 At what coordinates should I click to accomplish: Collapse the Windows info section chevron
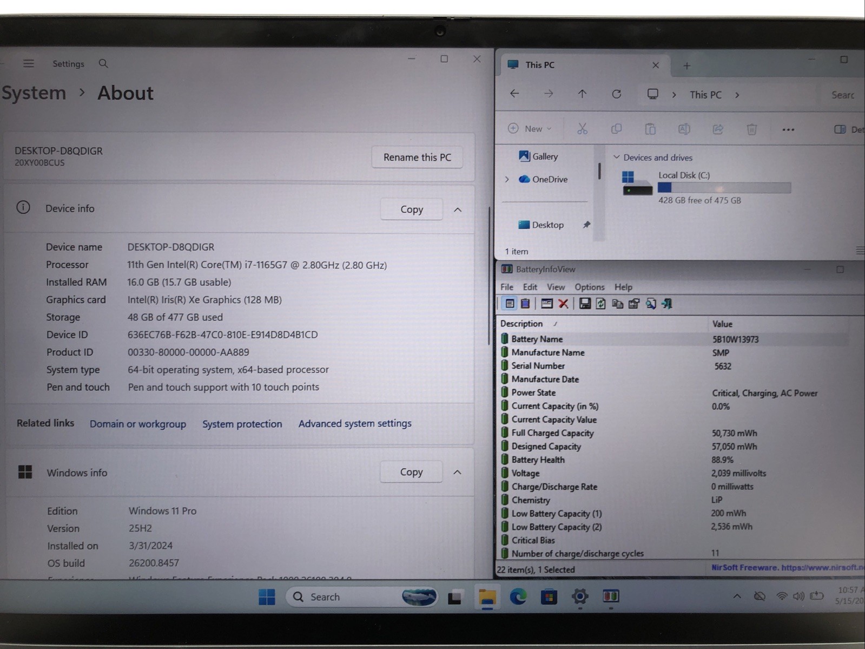[x=458, y=472]
